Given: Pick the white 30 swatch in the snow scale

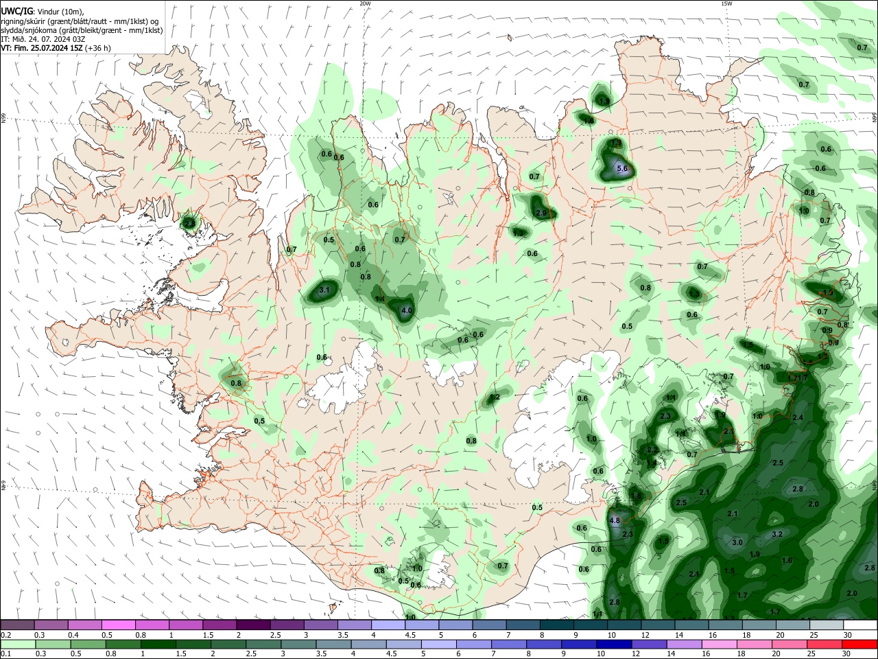Looking at the screenshot, I should pyautogui.click(x=859, y=625).
